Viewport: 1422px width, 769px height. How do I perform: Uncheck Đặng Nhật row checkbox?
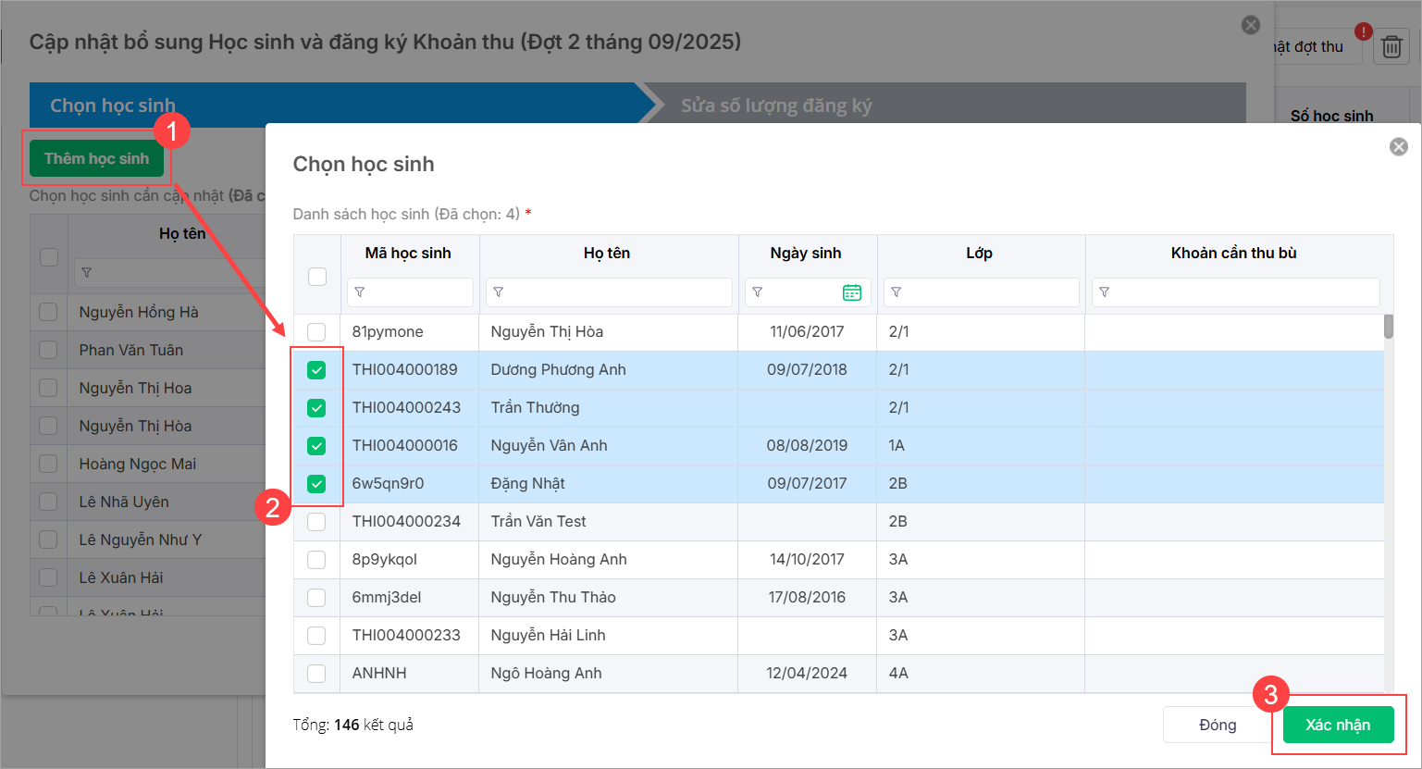tap(316, 484)
